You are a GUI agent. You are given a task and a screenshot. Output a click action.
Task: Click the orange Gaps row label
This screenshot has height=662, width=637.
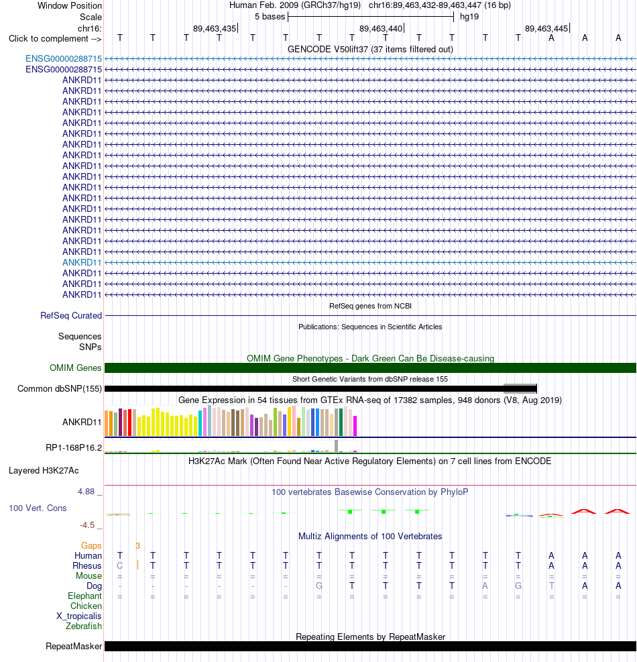91,546
